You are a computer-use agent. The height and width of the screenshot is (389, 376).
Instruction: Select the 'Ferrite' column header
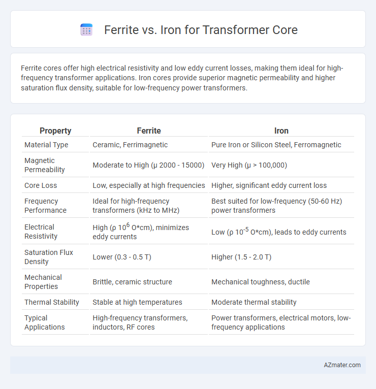click(149, 131)
